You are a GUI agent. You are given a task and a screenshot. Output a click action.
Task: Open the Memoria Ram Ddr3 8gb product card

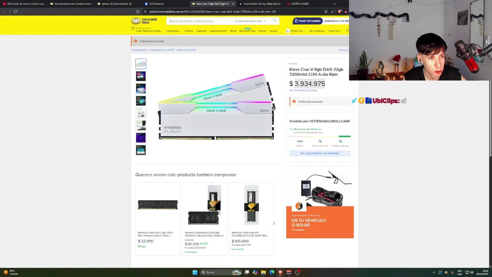coord(158,219)
